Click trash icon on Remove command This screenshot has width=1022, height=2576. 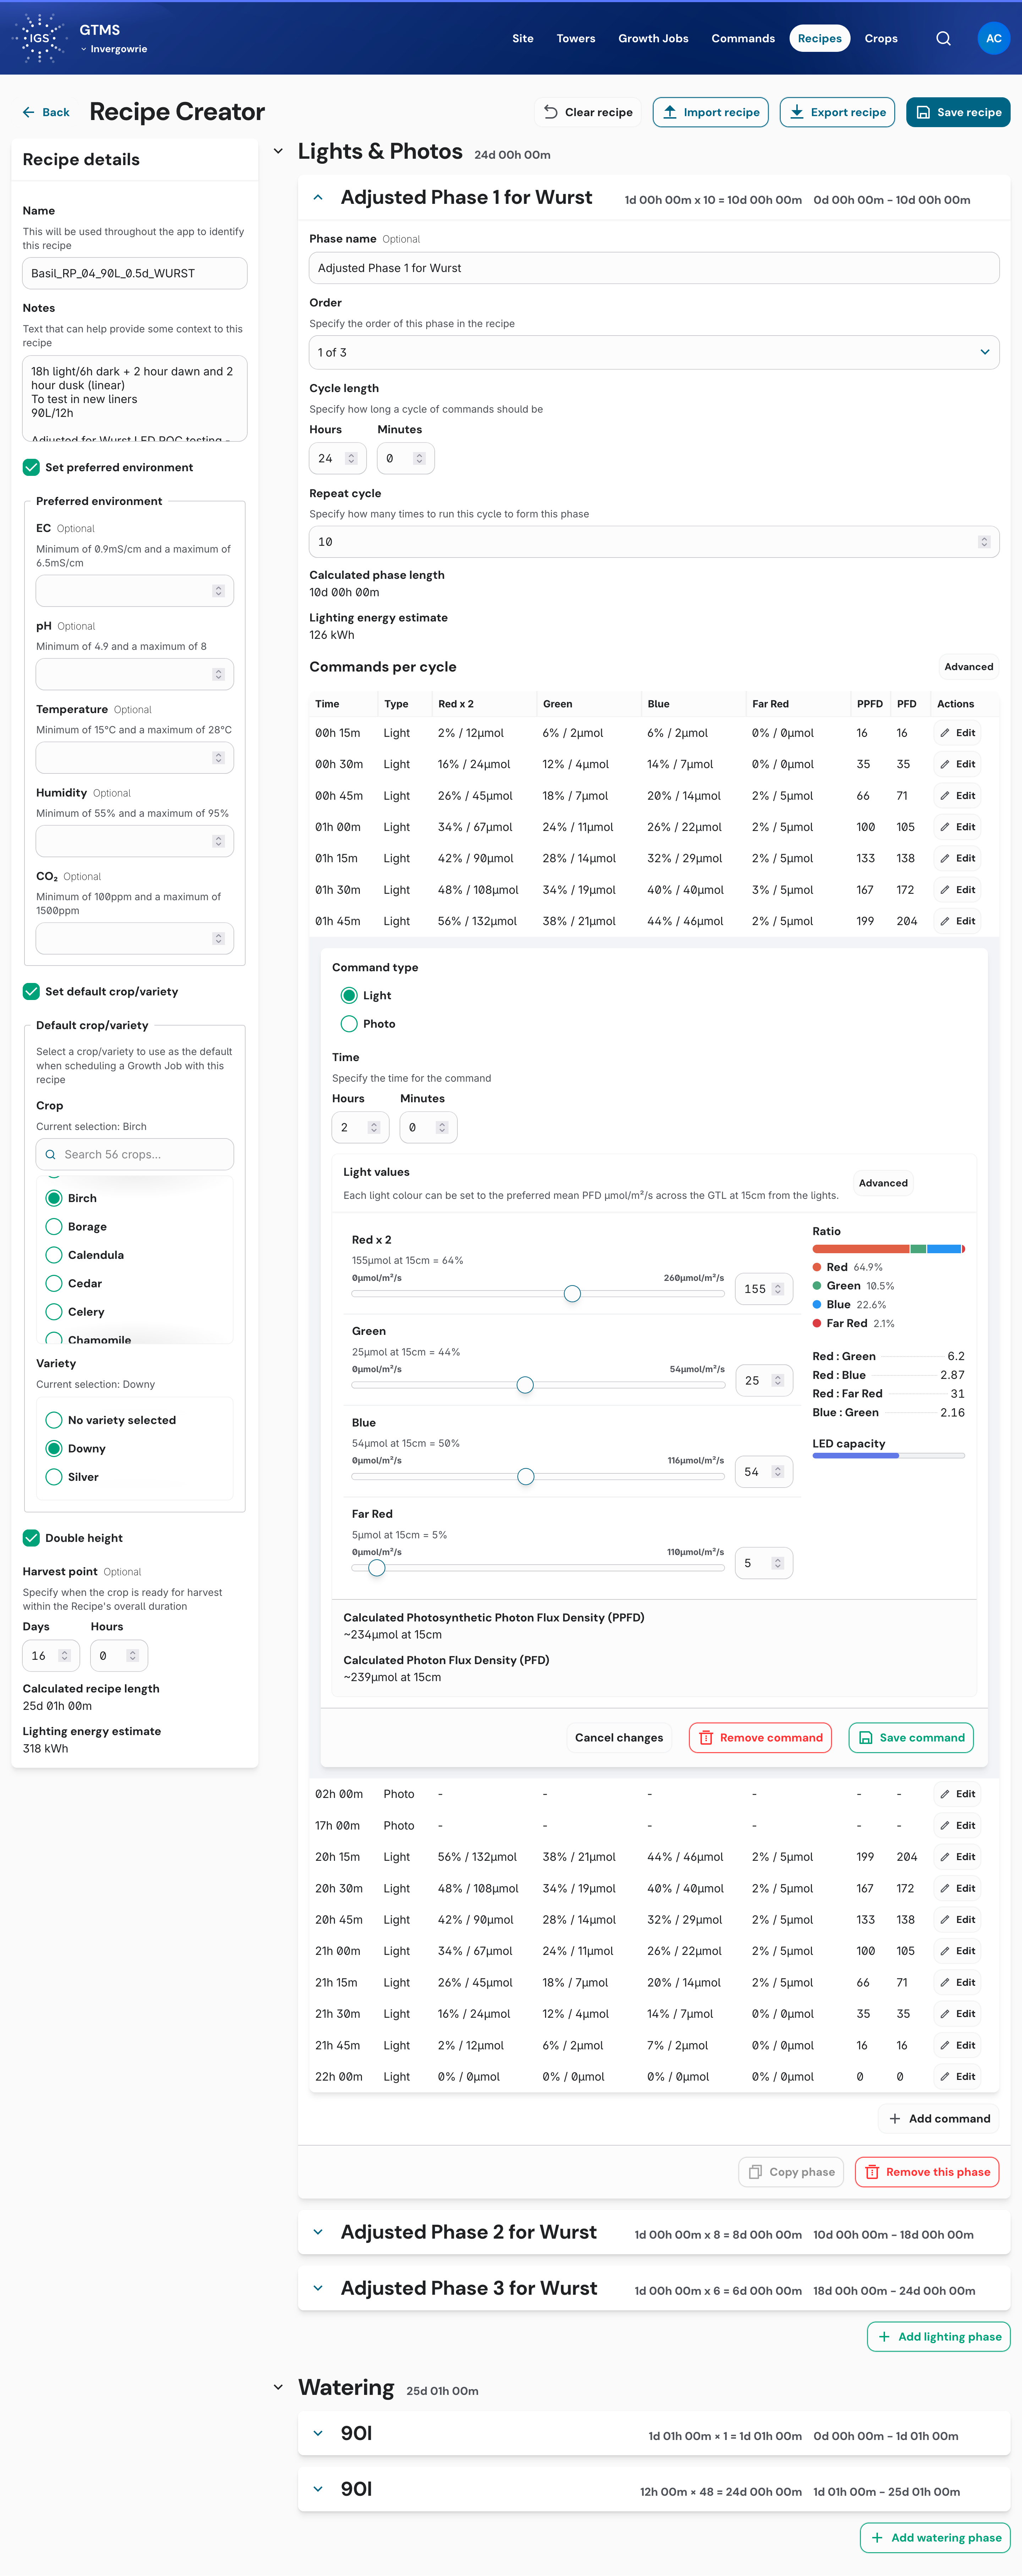click(x=706, y=1738)
